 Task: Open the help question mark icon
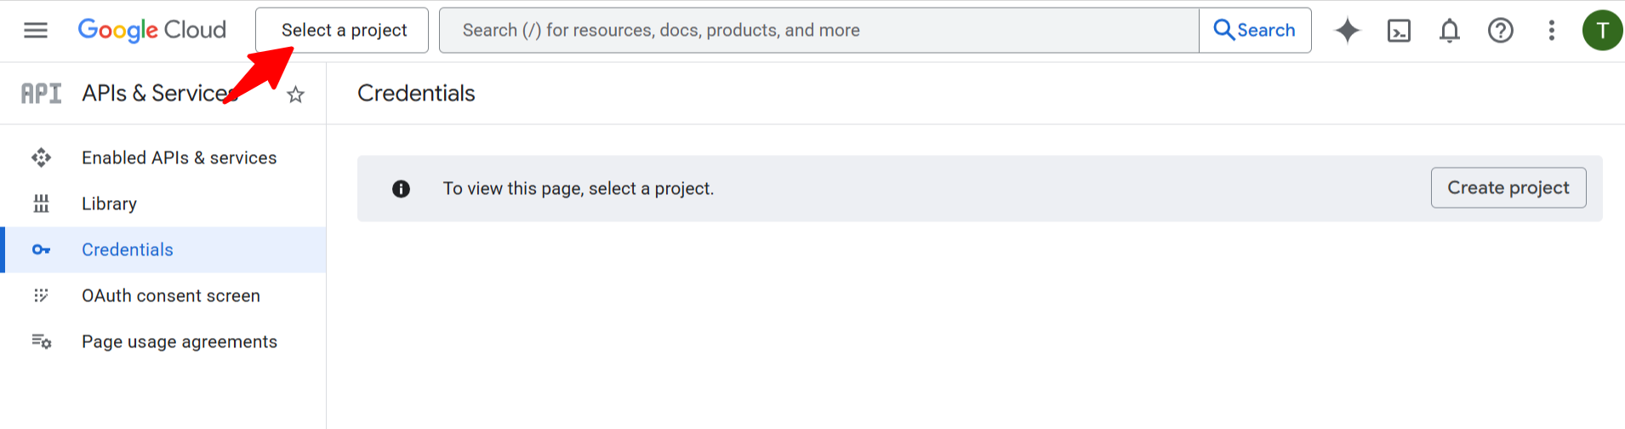[1501, 31]
